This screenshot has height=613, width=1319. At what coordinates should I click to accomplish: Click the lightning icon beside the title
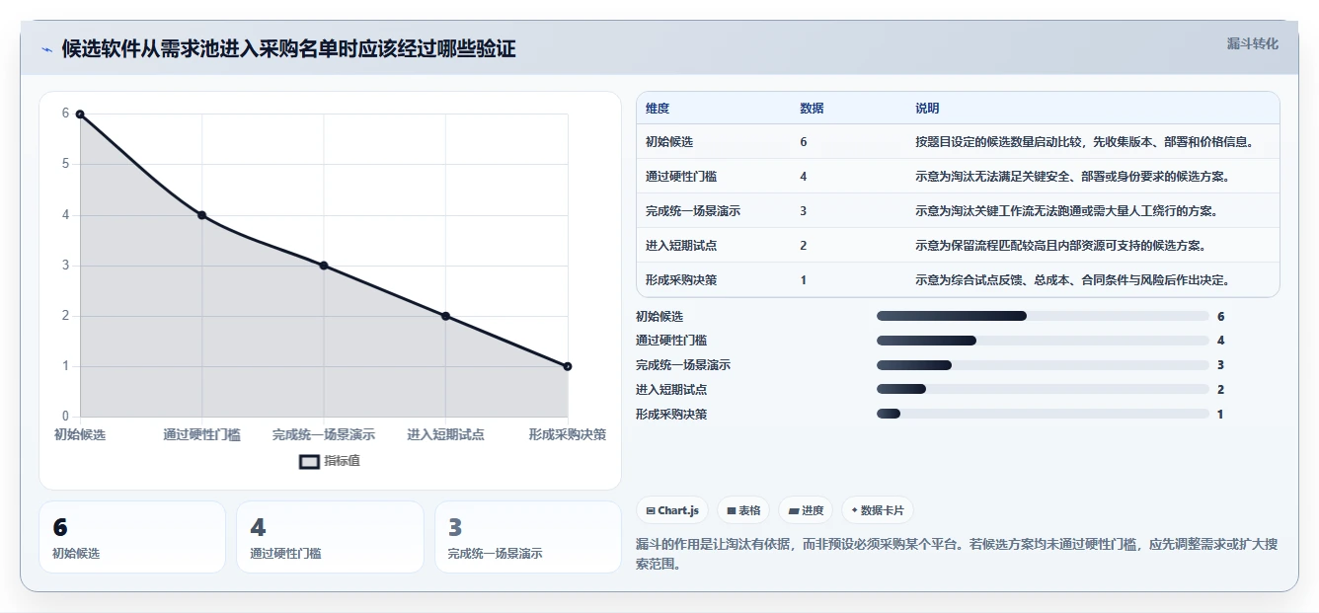[46, 49]
